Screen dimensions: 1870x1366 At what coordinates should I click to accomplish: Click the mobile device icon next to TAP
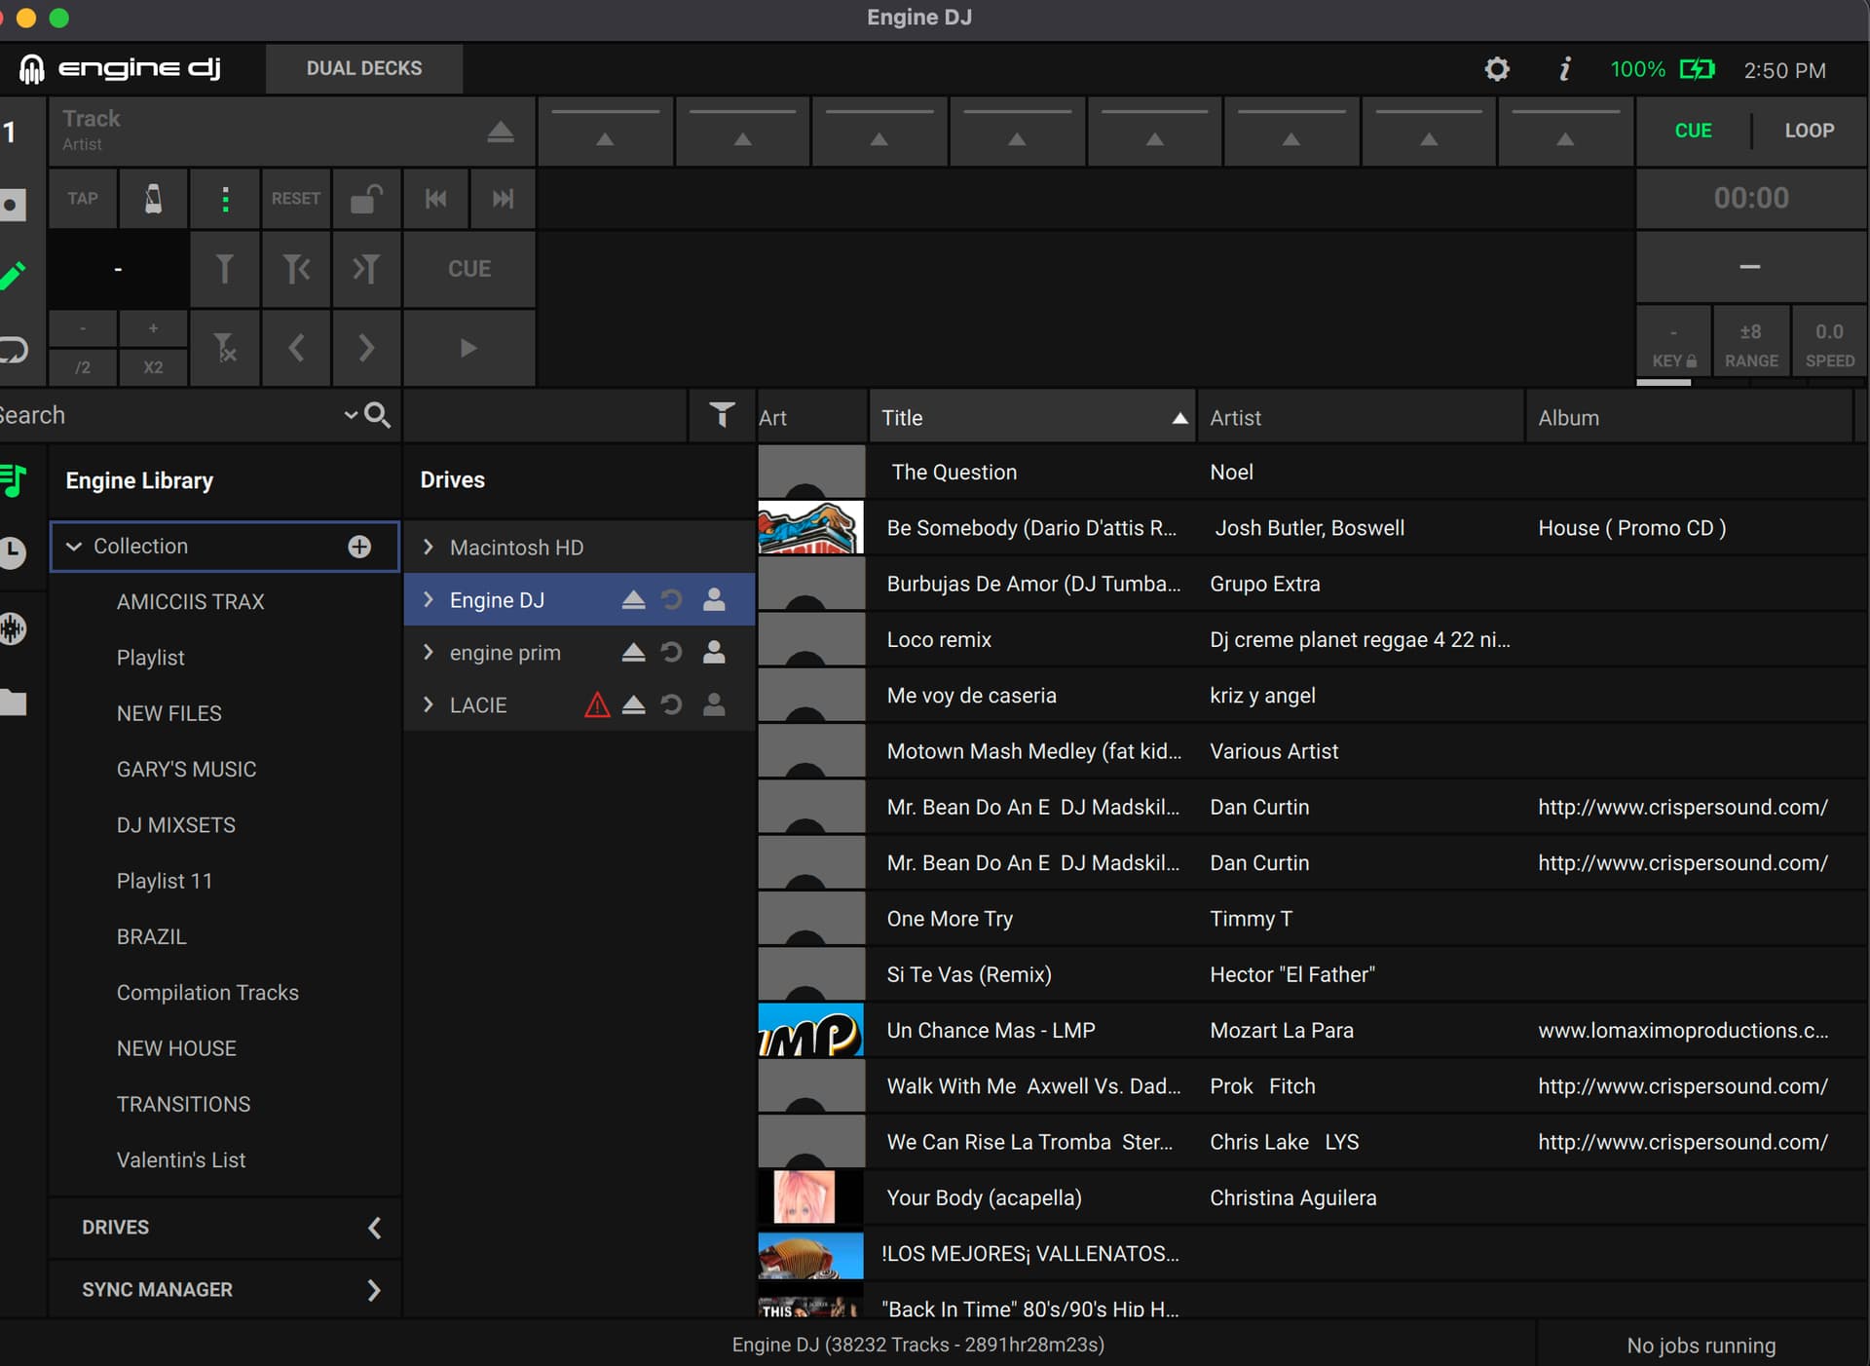(153, 199)
